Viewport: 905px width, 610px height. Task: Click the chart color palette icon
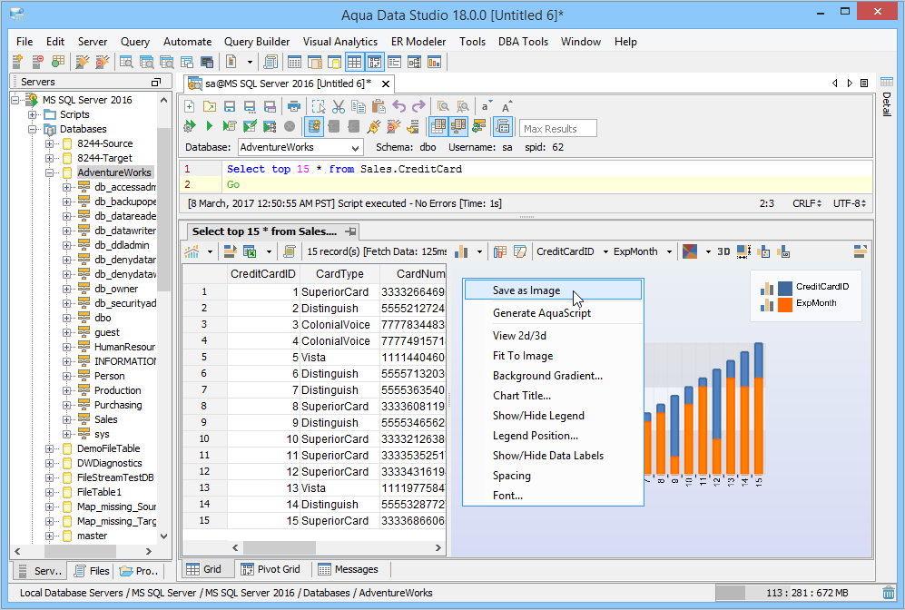click(690, 251)
